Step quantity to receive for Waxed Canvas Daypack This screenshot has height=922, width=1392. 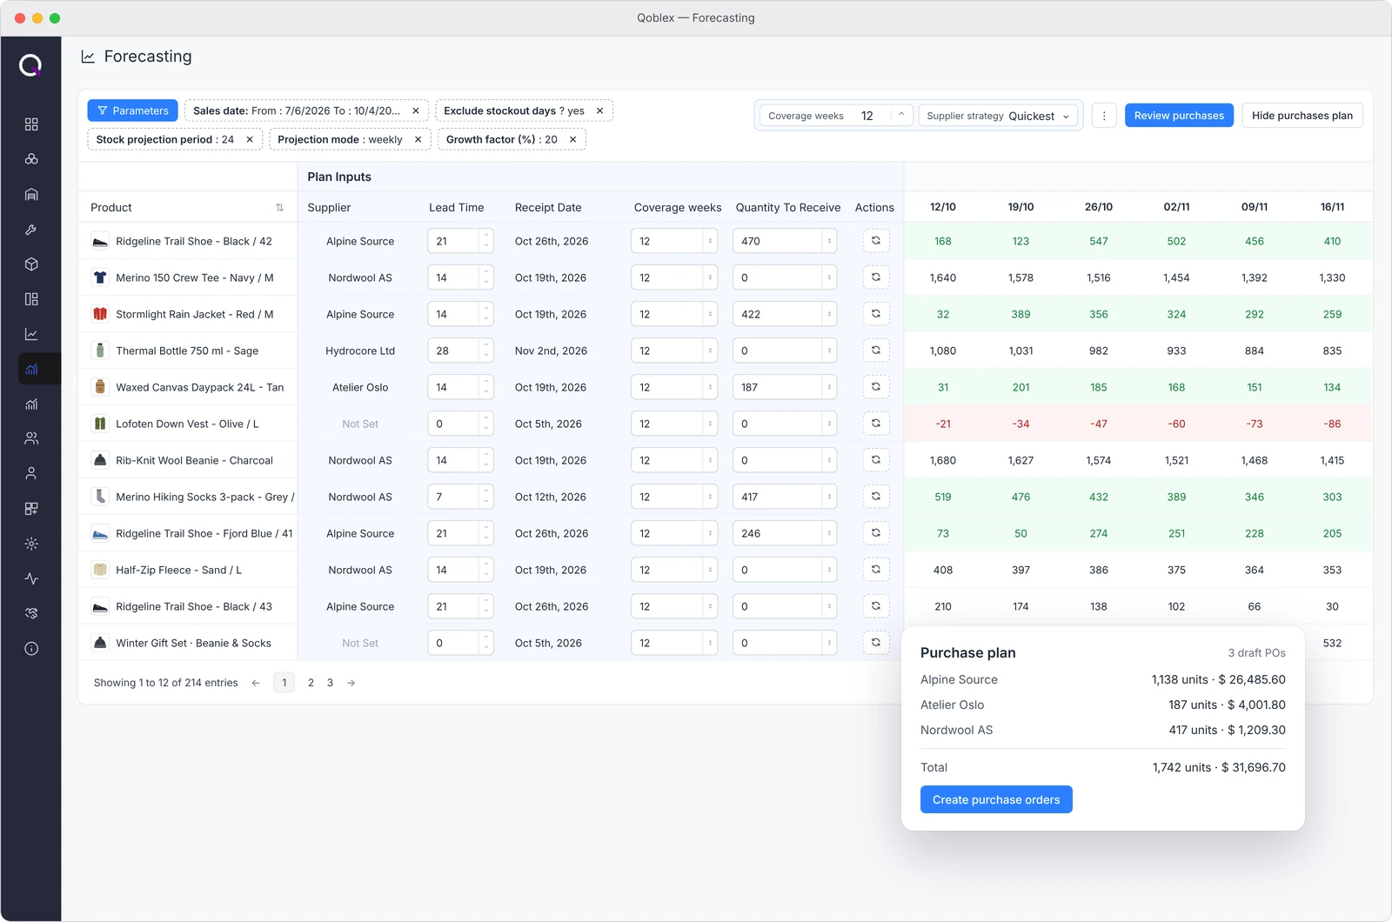tap(829, 387)
